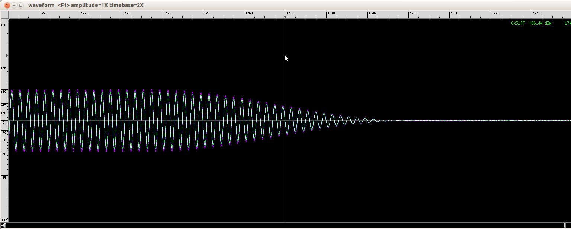Click the -85 amplitude axis label
Viewport: 571px width, 229px height.
4,178
